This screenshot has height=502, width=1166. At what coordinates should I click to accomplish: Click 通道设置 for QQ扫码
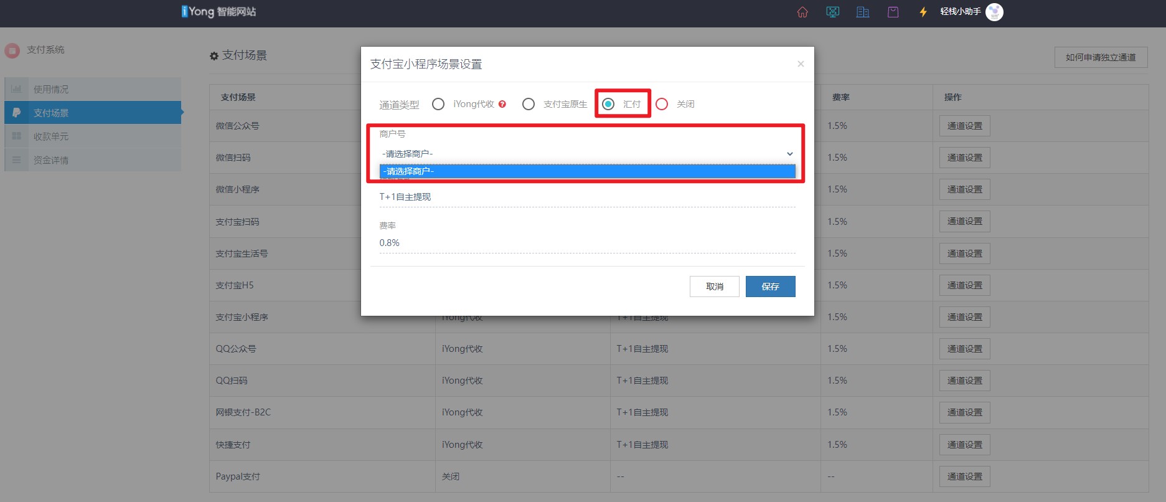click(965, 381)
